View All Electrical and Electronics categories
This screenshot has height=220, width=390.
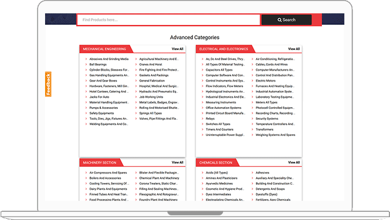(x=294, y=49)
